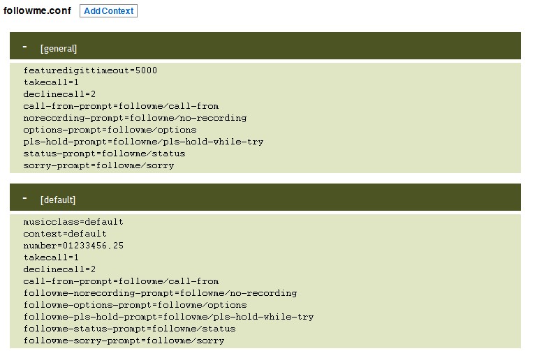
Task: Click the followme-norecording-prompt line
Action: click(x=160, y=293)
